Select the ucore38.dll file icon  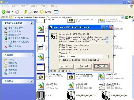click(x=101, y=77)
